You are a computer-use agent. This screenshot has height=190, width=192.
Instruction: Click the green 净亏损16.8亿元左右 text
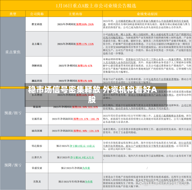point(82,157)
